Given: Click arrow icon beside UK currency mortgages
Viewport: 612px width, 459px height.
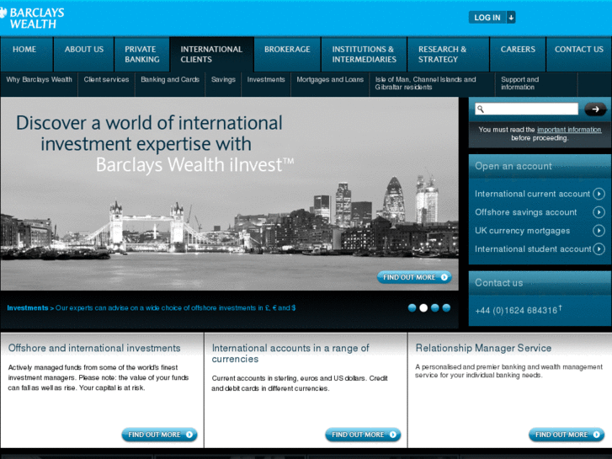Looking at the screenshot, I should pos(599,231).
